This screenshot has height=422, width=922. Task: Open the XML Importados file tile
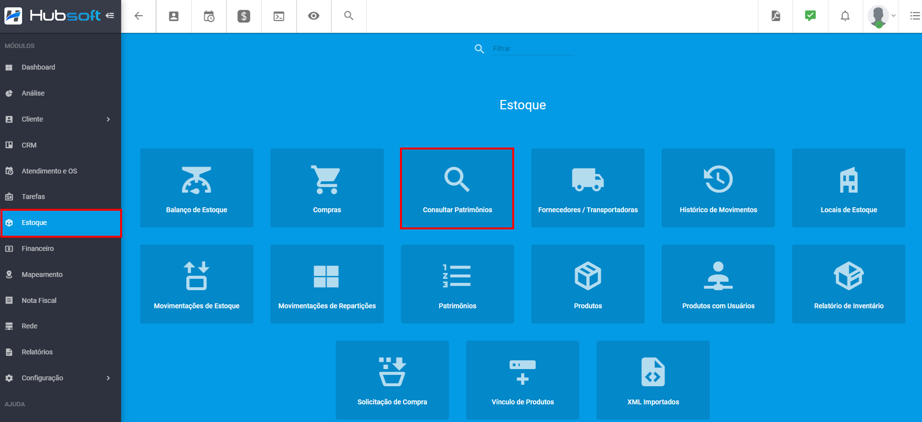coord(653,380)
